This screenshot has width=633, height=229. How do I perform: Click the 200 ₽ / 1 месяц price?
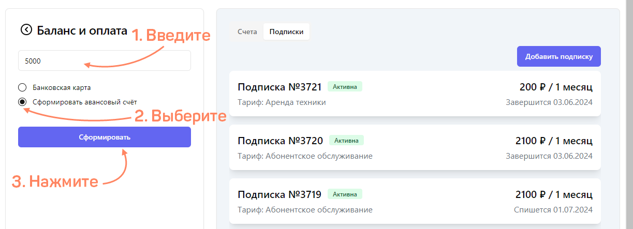point(556,87)
